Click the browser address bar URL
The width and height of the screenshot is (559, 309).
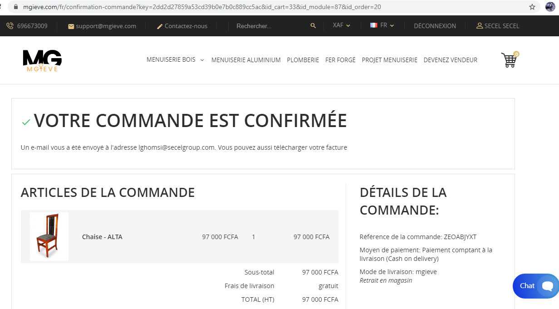[202, 7]
